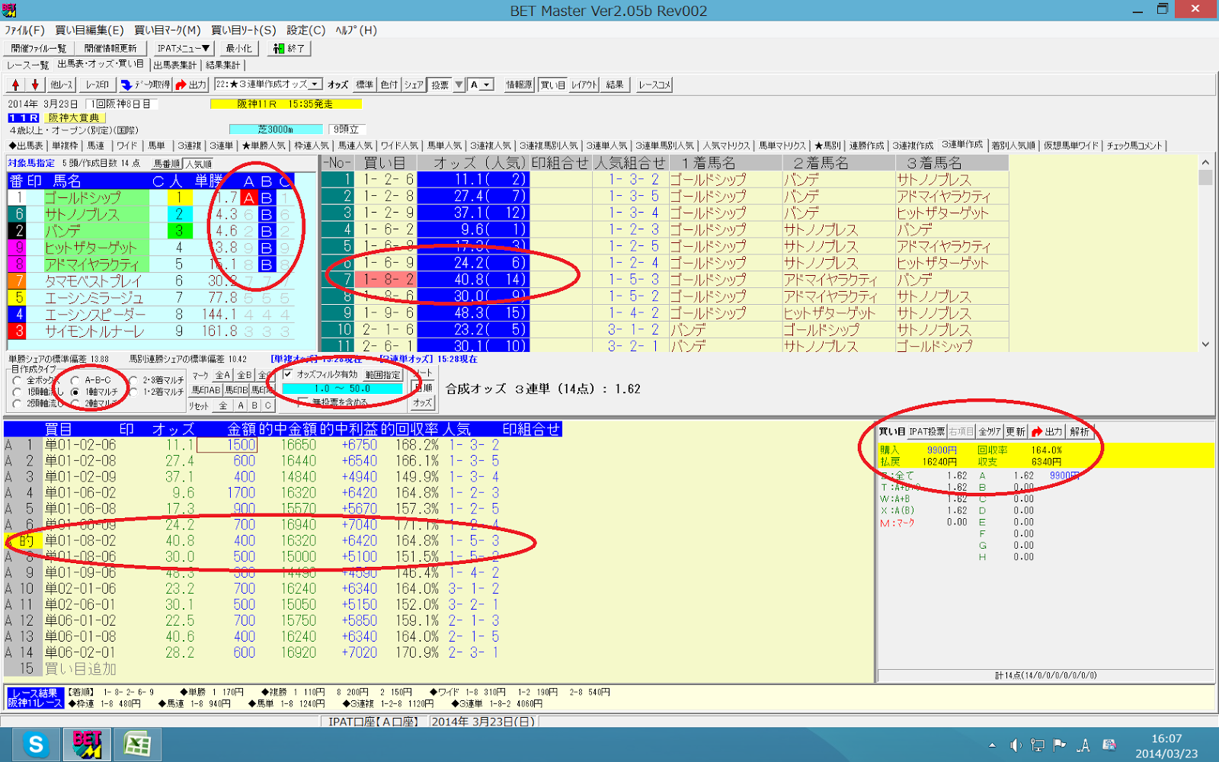Click 範囲指定 button
Image resolution: width=1219 pixels, height=762 pixels.
tap(383, 375)
